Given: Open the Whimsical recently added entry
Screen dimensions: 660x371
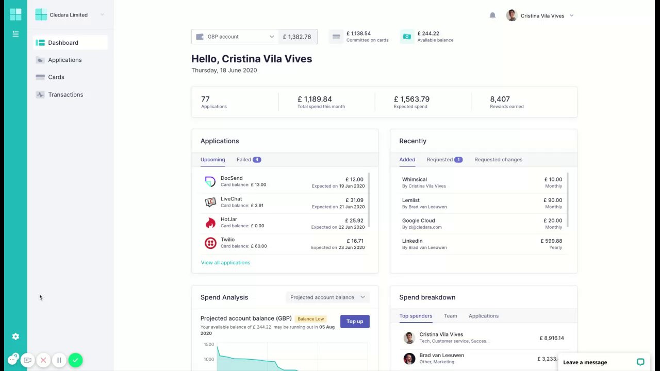Looking at the screenshot, I should pos(482,182).
